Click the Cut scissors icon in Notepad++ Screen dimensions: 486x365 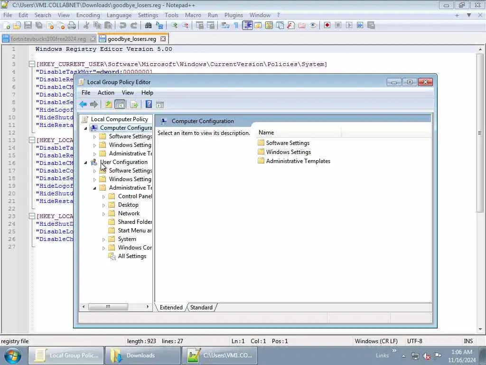[x=86, y=26]
